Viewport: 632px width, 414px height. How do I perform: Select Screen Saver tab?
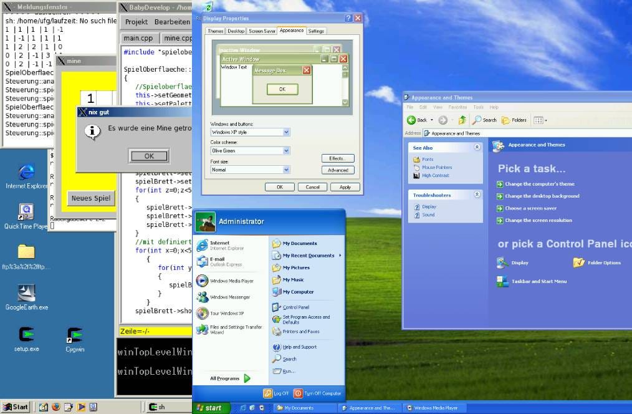click(262, 31)
